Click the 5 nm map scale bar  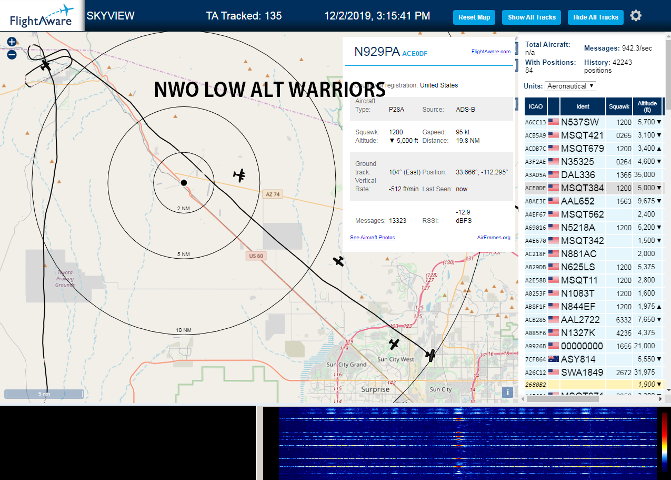point(44,394)
